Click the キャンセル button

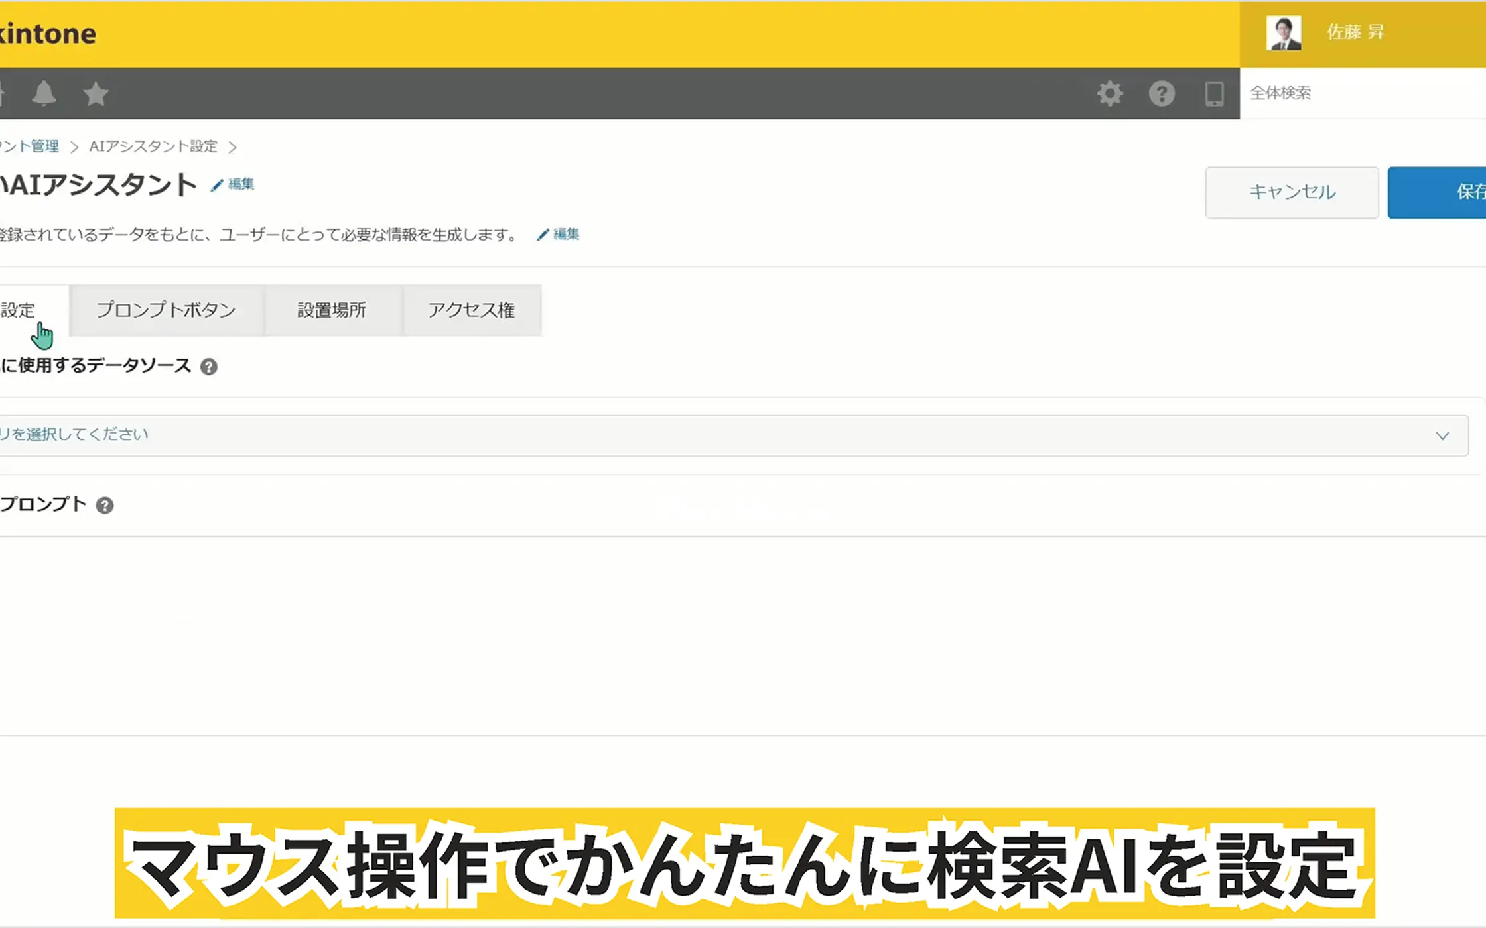coord(1292,192)
